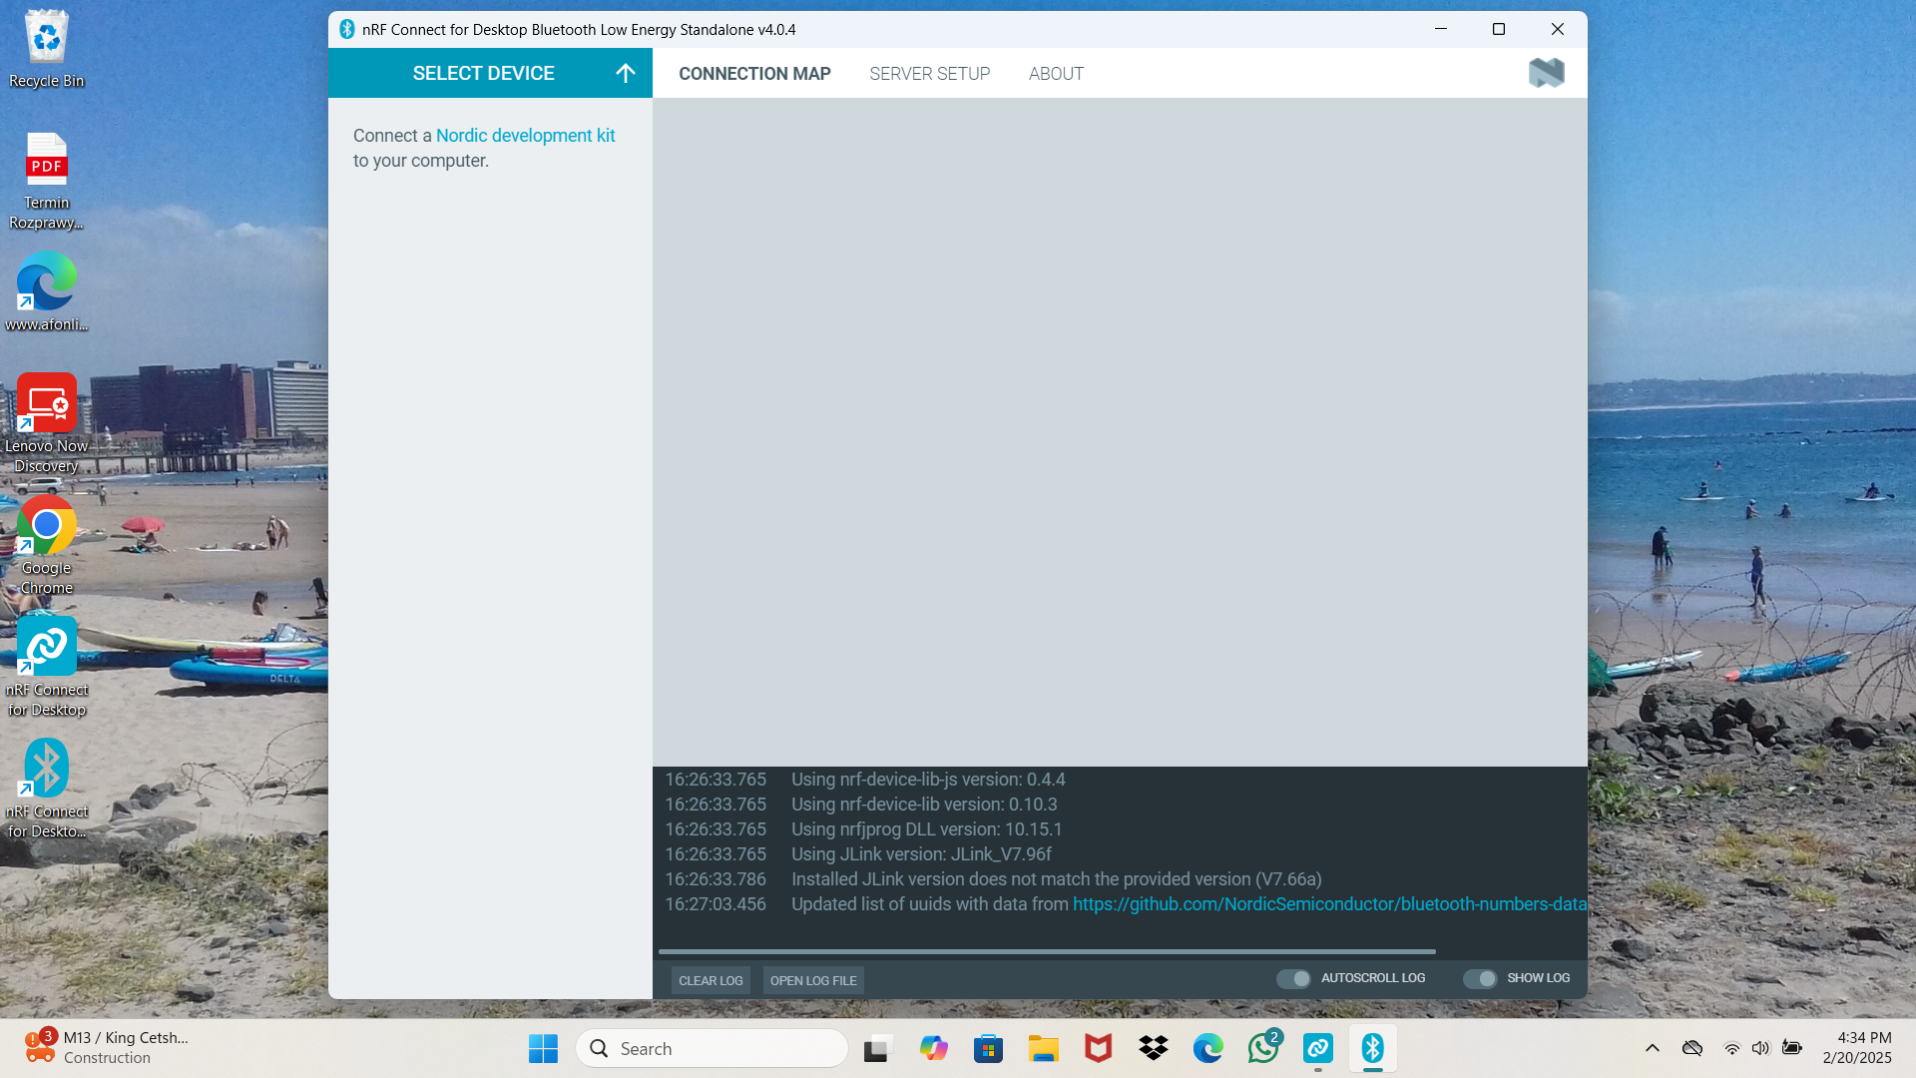
Task: Click log line 'Using JLink version: JLink_V7.96f'
Action: [x=921, y=854]
